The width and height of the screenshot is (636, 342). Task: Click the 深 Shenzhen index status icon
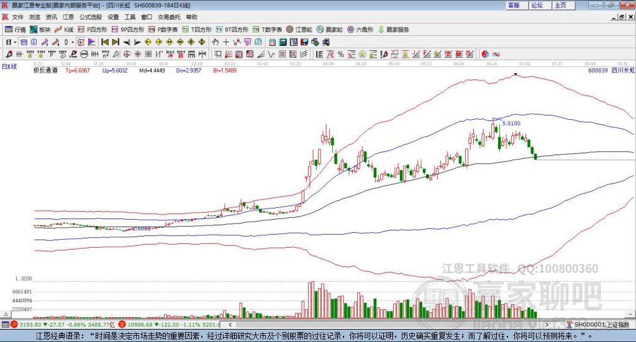click(x=122, y=325)
